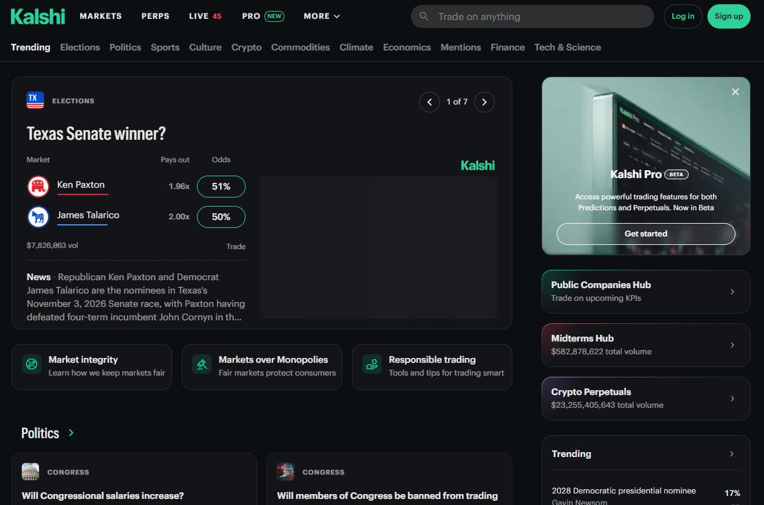Viewport: 764px width, 505px height.
Task: Open Politics section arrow
Action: point(71,433)
